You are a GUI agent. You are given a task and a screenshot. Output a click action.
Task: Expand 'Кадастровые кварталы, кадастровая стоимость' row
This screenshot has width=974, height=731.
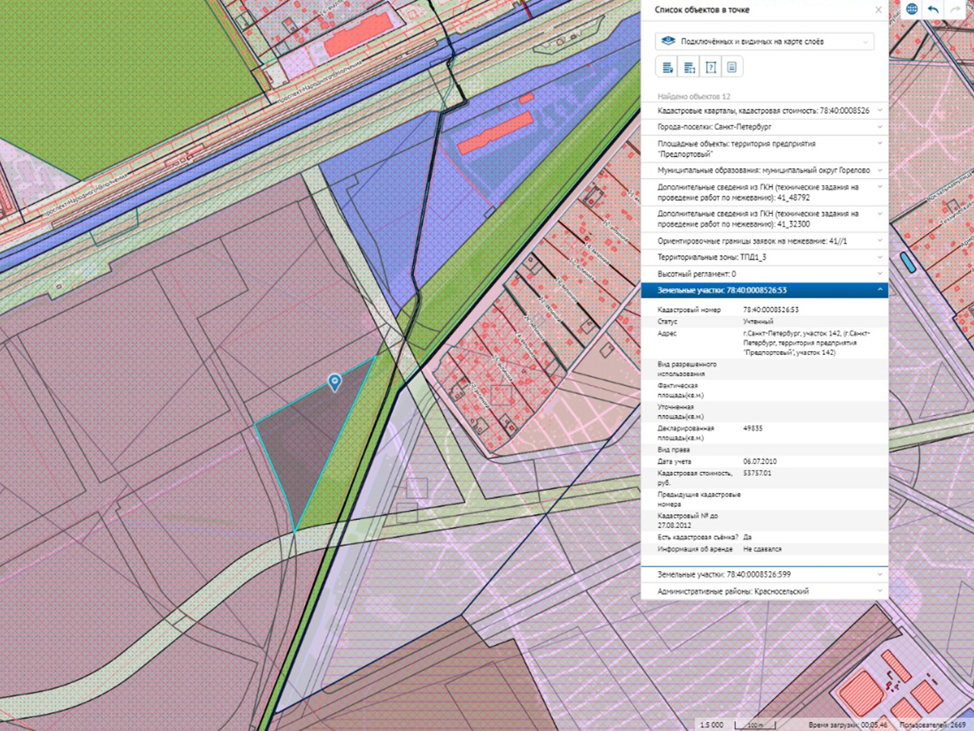coord(764,110)
